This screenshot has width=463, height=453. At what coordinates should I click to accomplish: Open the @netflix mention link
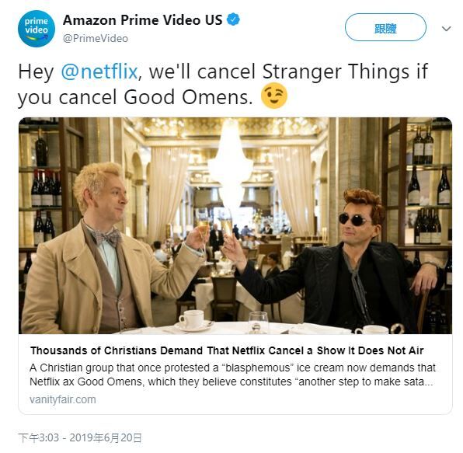click(x=99, y=71)
